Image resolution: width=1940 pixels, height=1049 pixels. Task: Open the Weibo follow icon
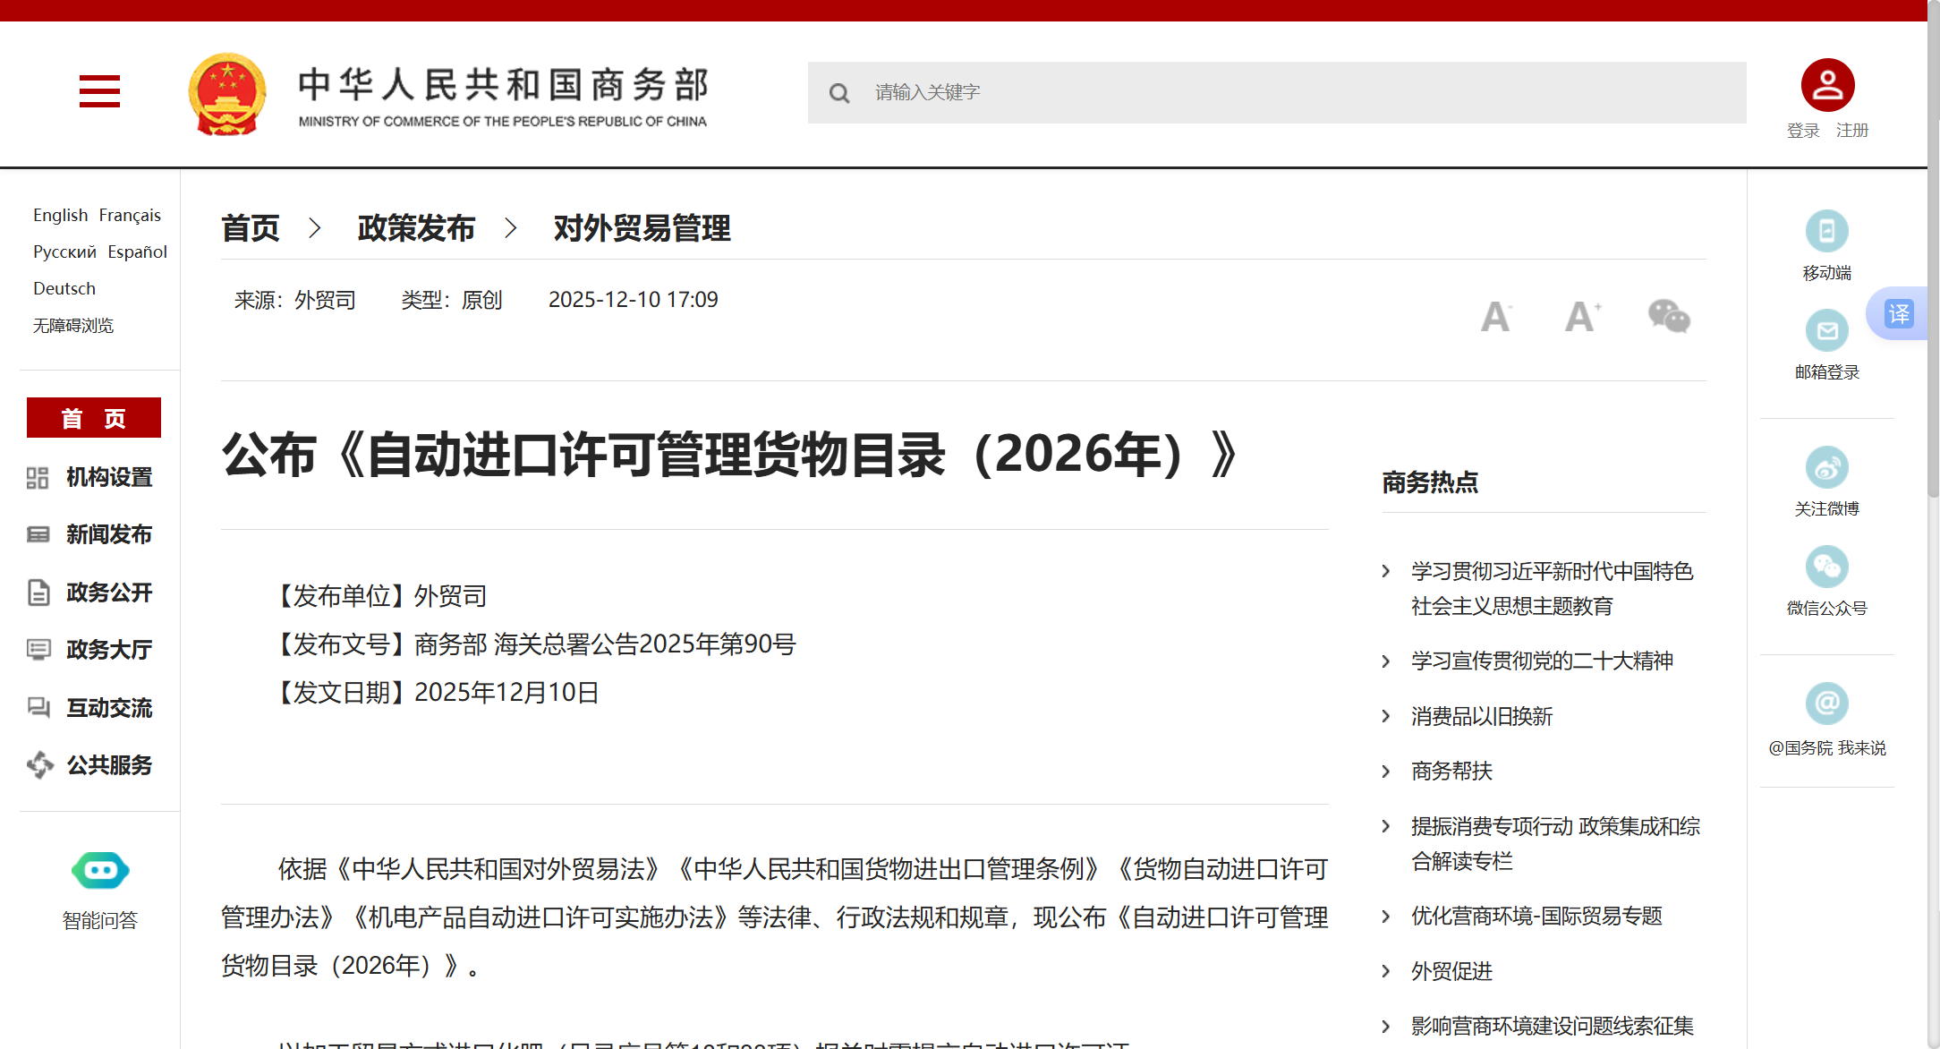(x=1826, y=468)
